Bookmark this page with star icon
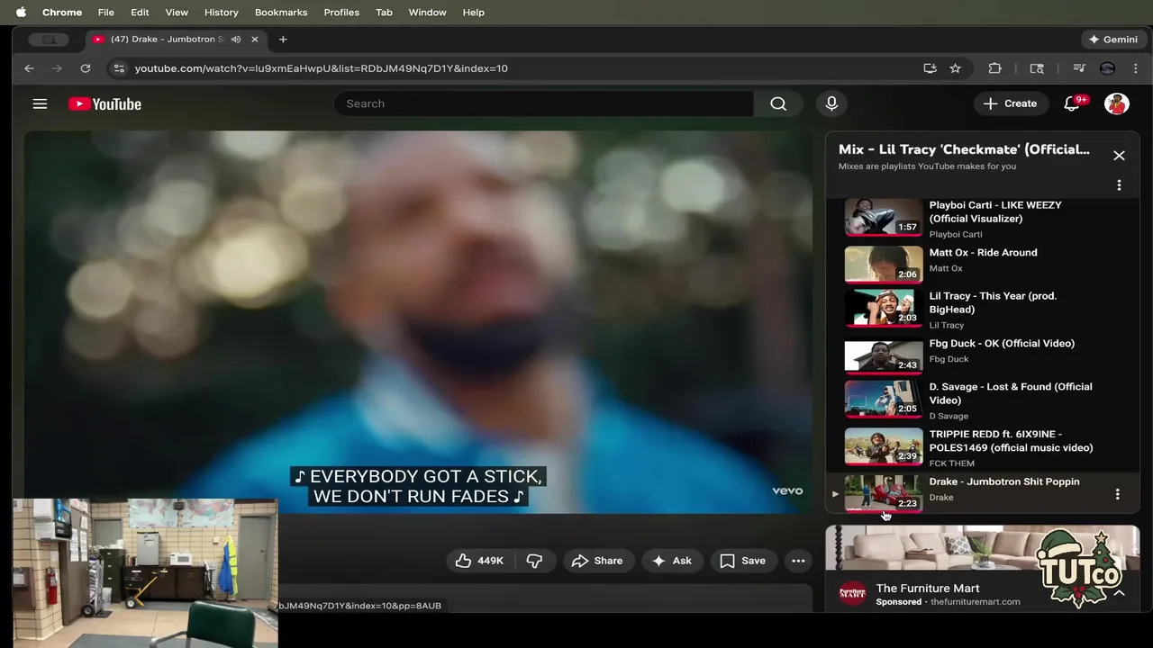This screenshot has height=648, width=1153. [x=955, y=68]
